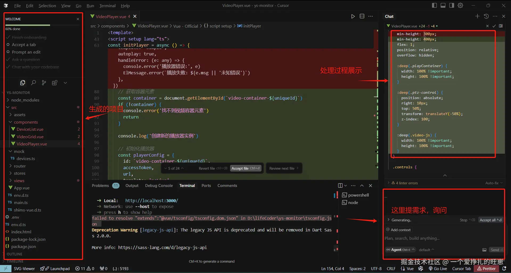The image size is (511, 273).
Task: Check Chat with your codebase item
Action: (x=32, y=67)
